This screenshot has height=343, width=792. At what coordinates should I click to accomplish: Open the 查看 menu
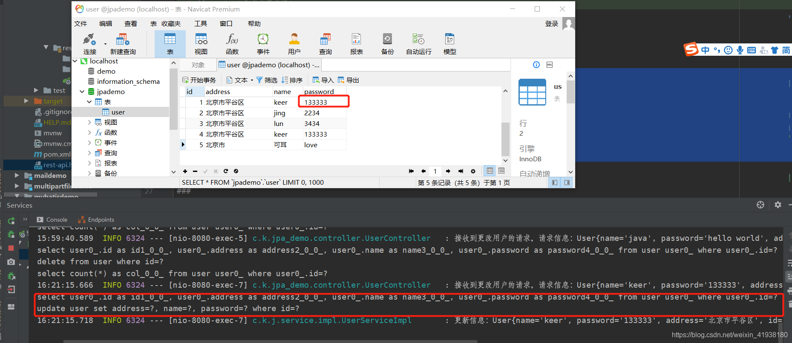coord(131,24)
